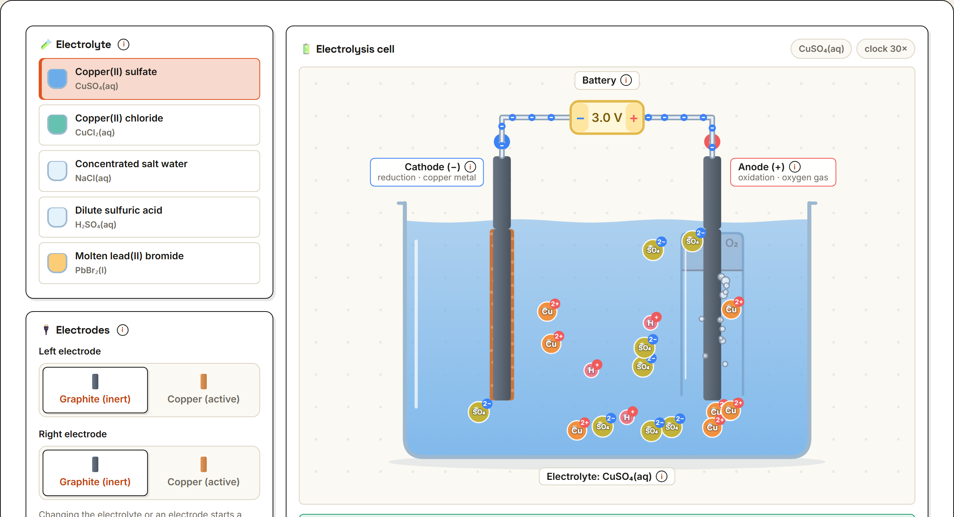Click the blue cathode wire connector

(x=502, y=142)
